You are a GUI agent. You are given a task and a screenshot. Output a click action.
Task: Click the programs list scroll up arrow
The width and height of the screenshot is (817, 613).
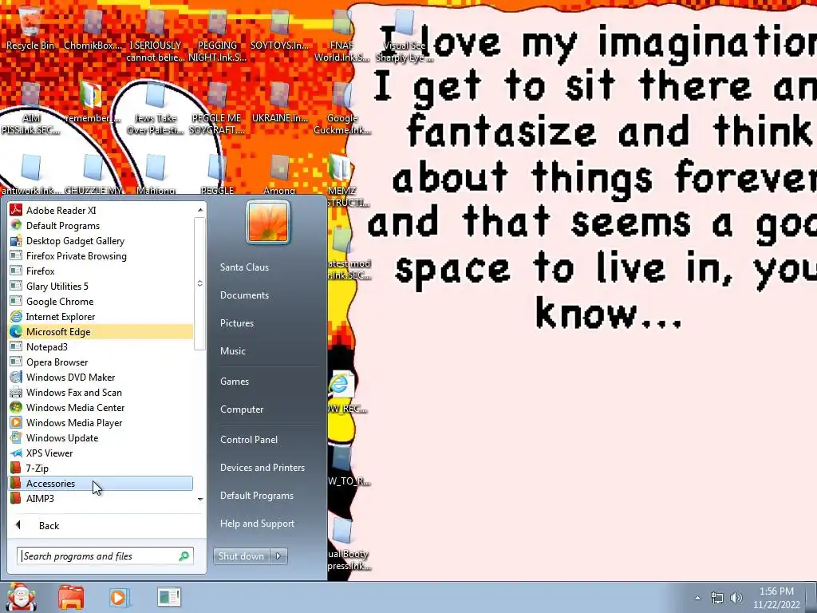coord(200,210)
